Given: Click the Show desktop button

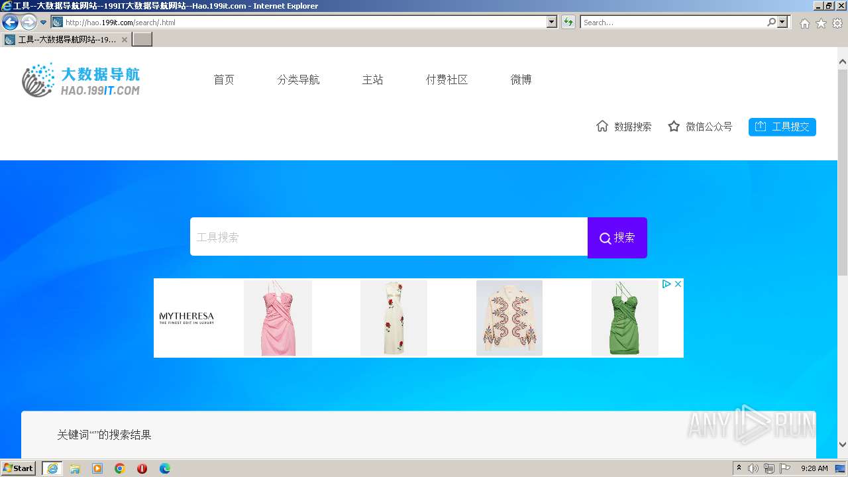Looking at the screenshot, I should [840, 468].
